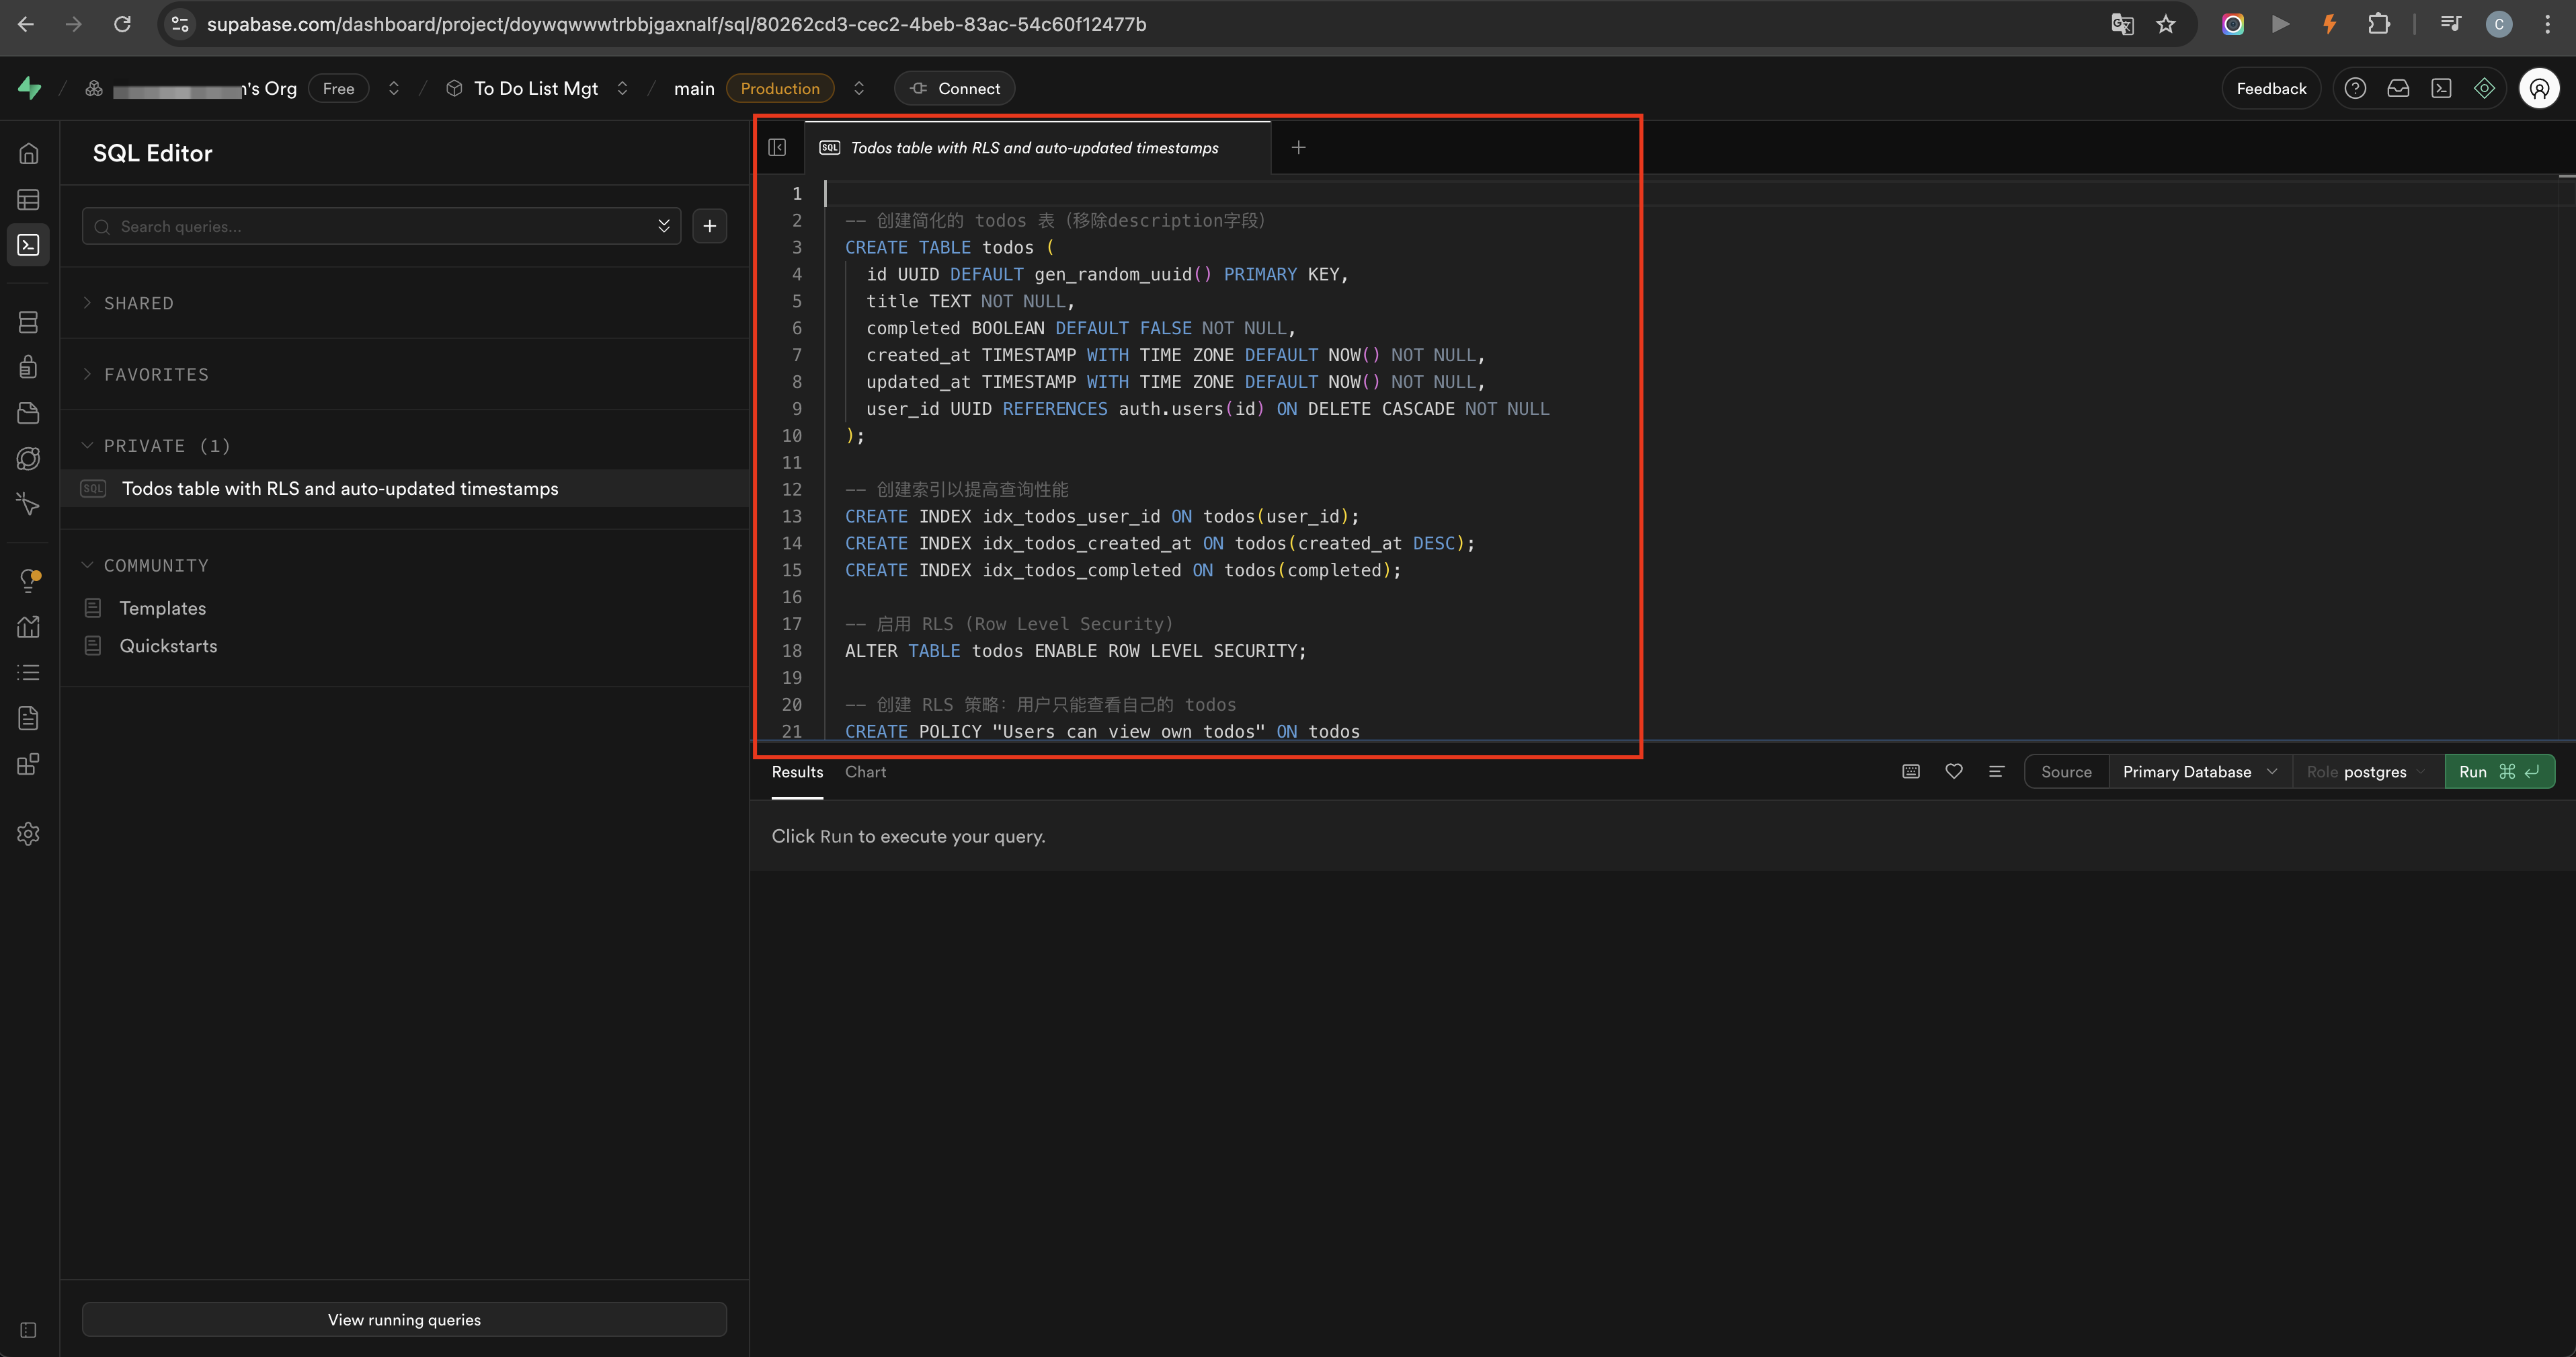Switch to the Chart tab
The image size is (2576, 1357).
click(865, 771)
